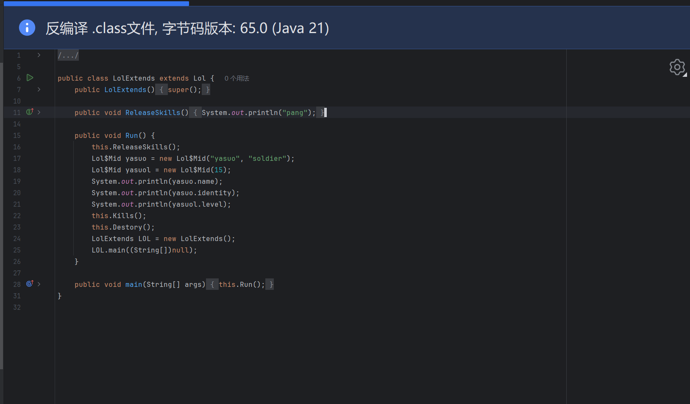Click the 'Lol' superclass name on line 6
Screen dimensions: 690x404
(x=200, y=79)
